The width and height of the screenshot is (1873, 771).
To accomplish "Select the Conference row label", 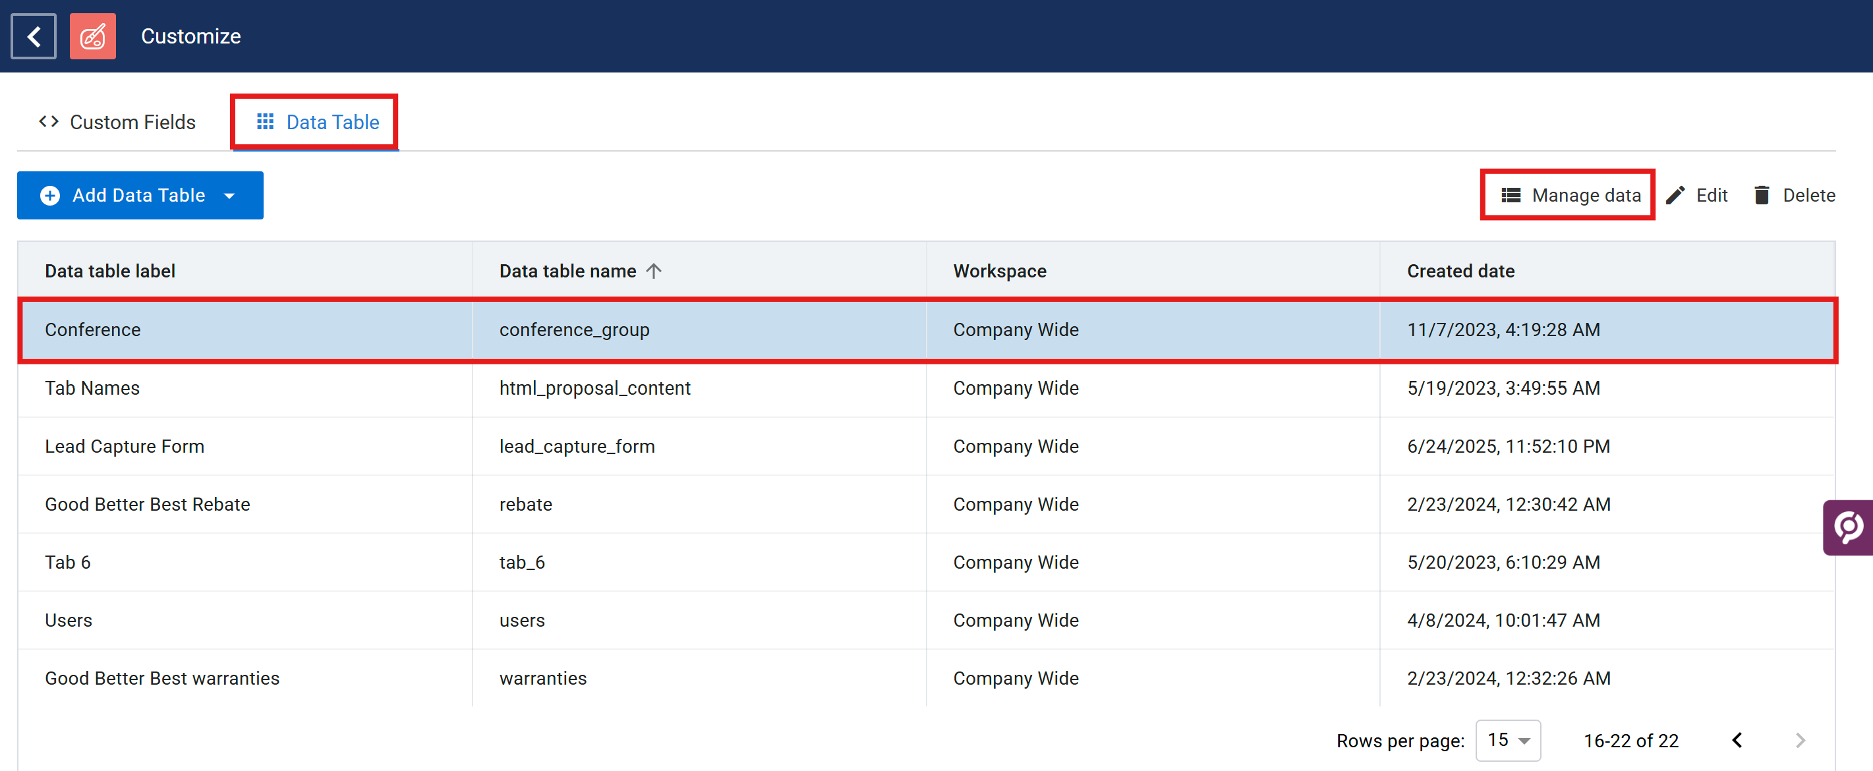I will (93, 329).
